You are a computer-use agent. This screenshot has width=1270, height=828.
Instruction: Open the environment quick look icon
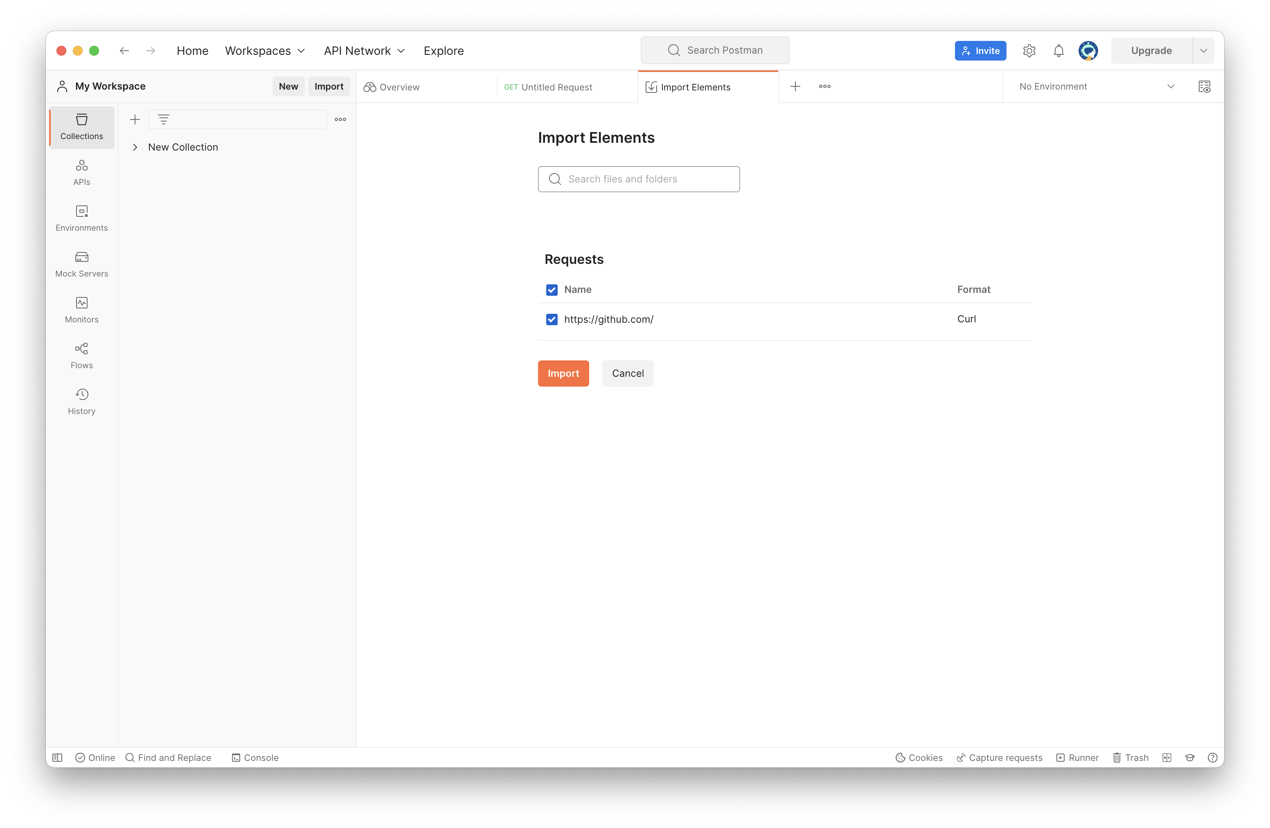click(1205, 86)
